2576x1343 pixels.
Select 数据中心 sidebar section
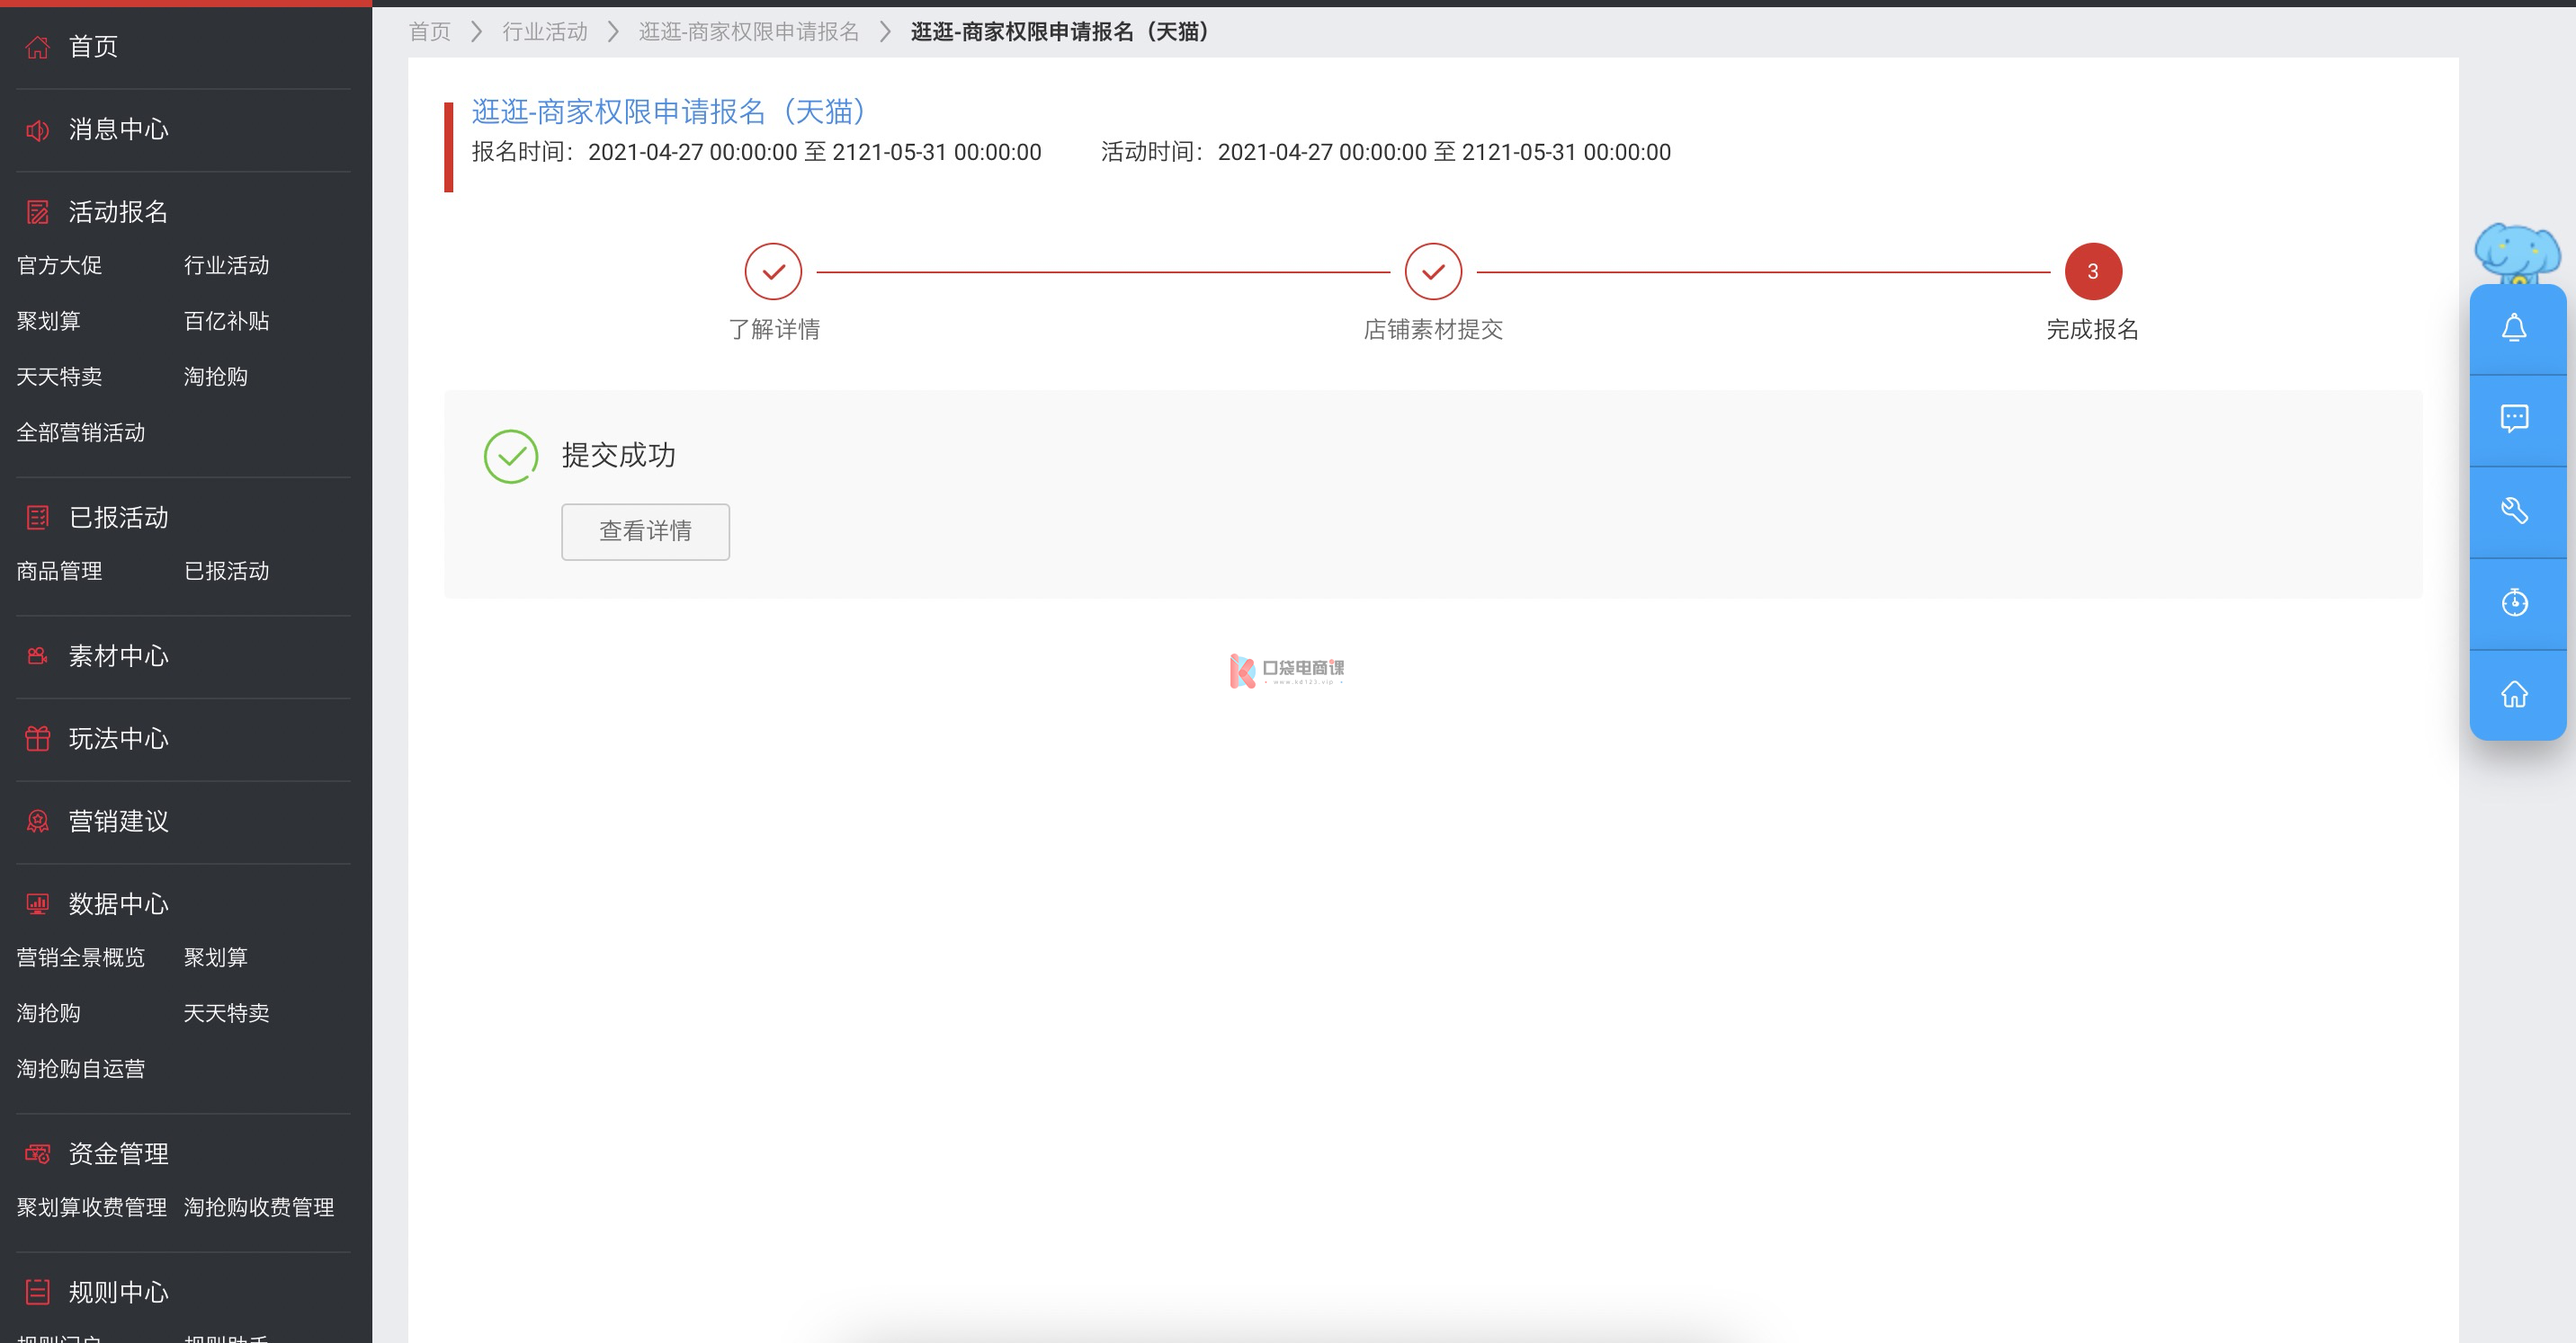[x=118, y=904]
